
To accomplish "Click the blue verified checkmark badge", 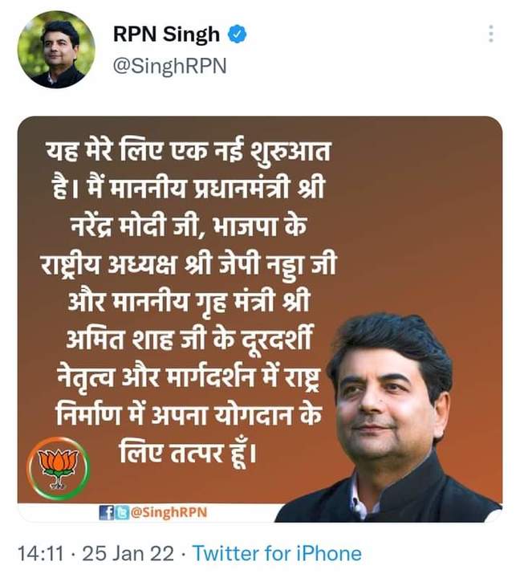I will coord(238,35).
